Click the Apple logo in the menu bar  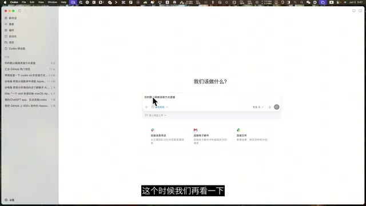click(5, 2)
